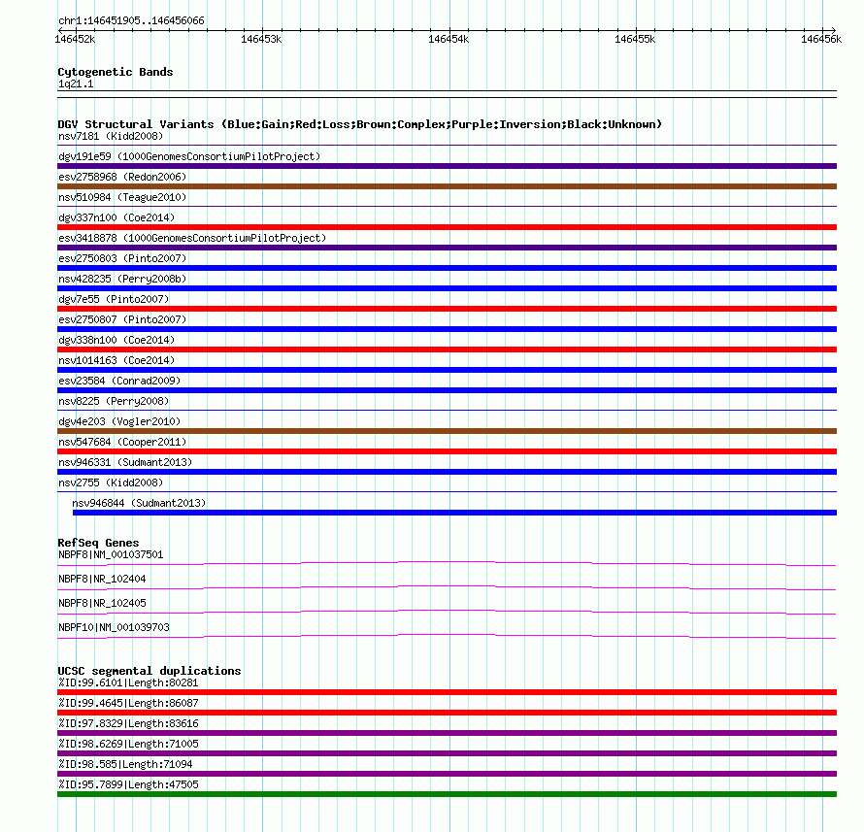
Task: Select the NBPF8|NM_001037501 gene track
Action: 447,564
